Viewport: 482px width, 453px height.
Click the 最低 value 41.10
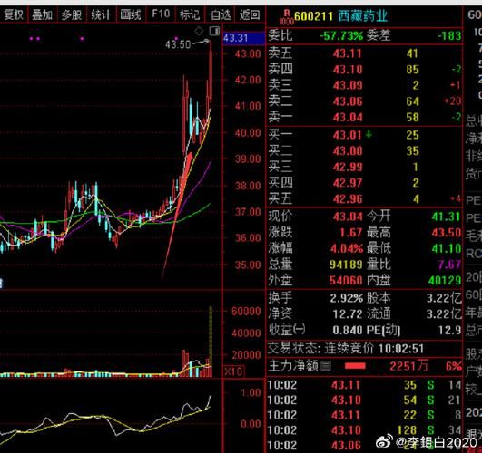(x=447, y=249)
